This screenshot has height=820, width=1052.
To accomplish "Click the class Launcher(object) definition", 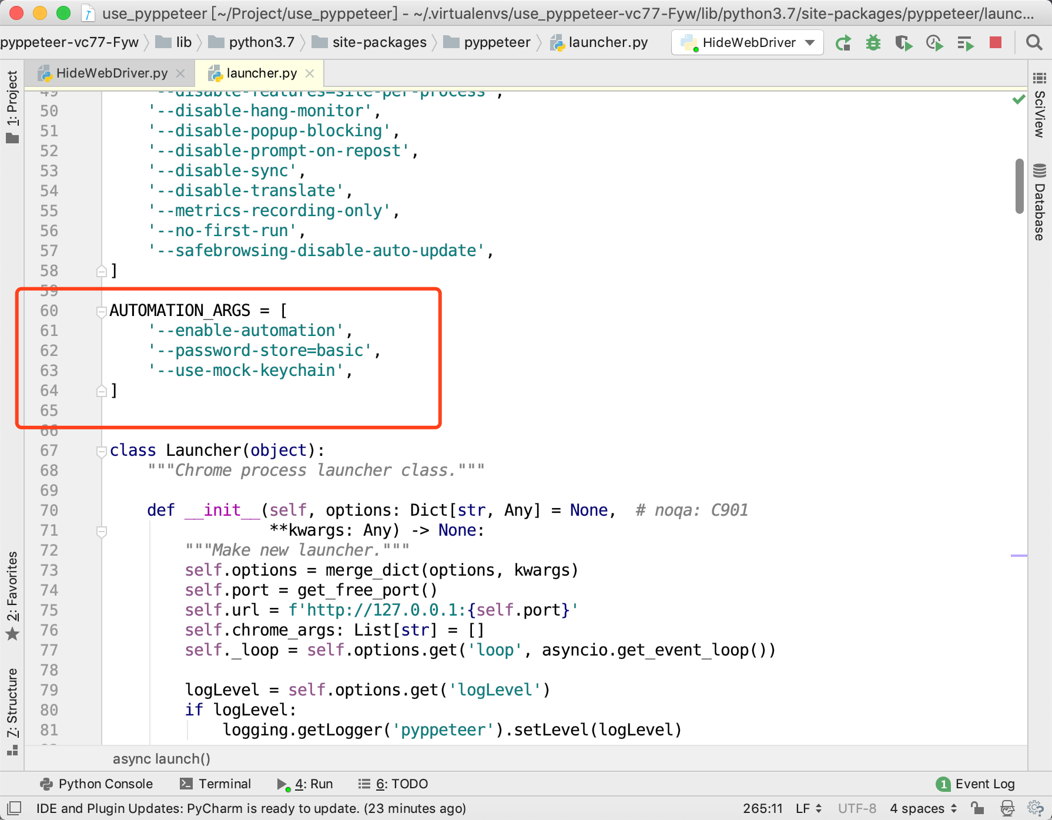I will (x=217, y=451).
